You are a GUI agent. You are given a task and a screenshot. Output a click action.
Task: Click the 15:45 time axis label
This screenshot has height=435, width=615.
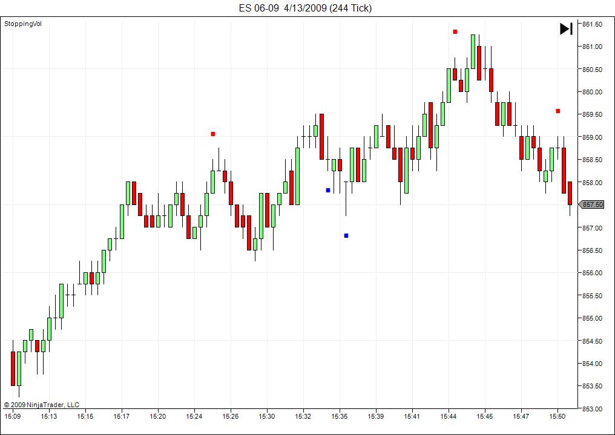coord(485,416)
